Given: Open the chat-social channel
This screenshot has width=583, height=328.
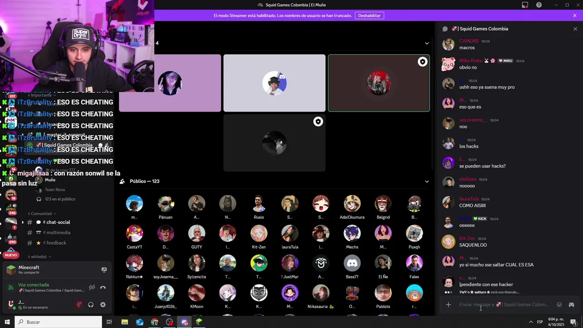Looking at the screenshot, I should tap(58, 222).
